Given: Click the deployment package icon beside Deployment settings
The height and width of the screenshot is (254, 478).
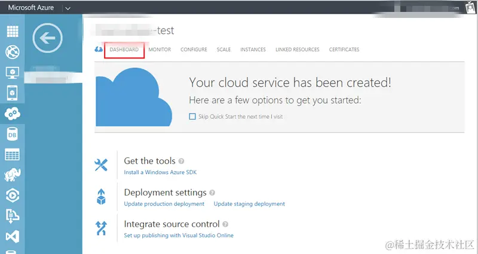Looking at the screenshot, I should 101,197.
